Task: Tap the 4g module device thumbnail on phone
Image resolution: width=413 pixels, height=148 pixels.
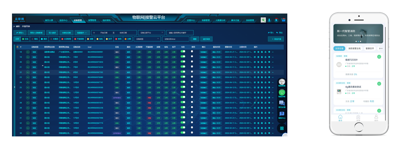Action: pyautogui.click(x=339, y=92)
